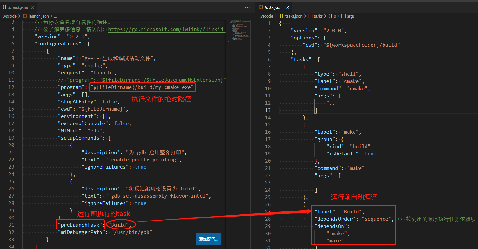Screen dimensions: 478x249
Task: Click .vscode breadcrumb above launch.json editor
Action: click(x=10, y=16)
